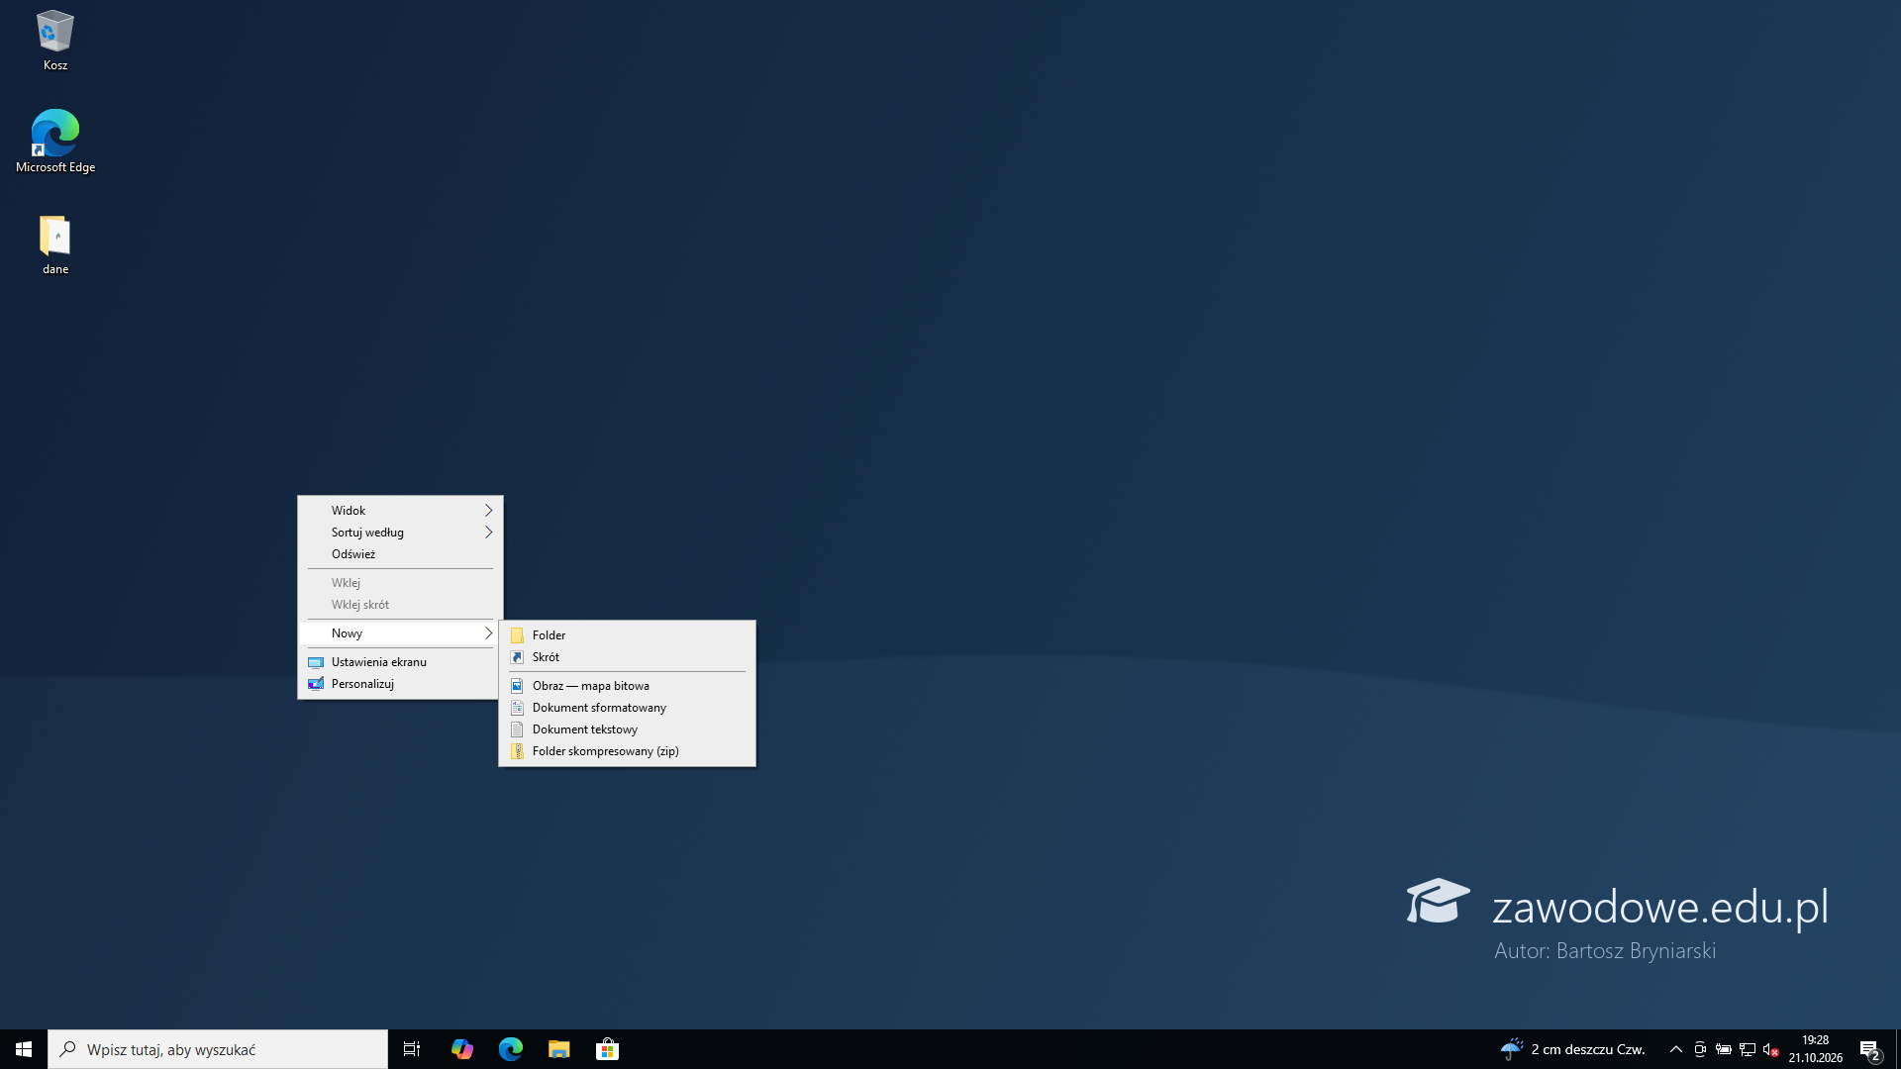
Task: Create a new Skrót shortcut
Action: pyautogui.click(x=628, y=657)
